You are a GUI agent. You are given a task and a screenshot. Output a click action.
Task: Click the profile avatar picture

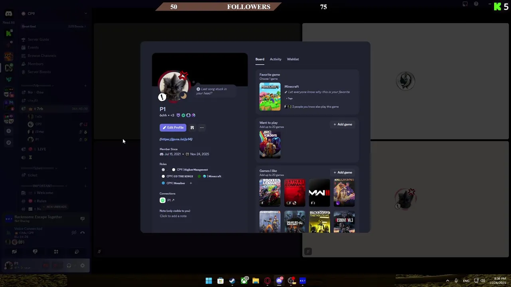pyautogui.click(x=174, y=86)
